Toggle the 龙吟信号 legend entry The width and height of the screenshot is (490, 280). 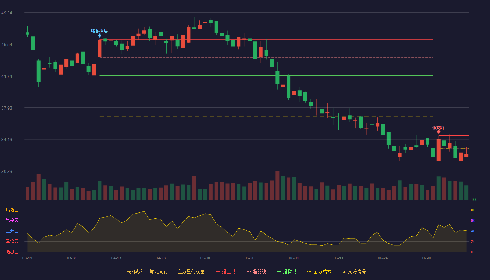click(x=354, y=272)
